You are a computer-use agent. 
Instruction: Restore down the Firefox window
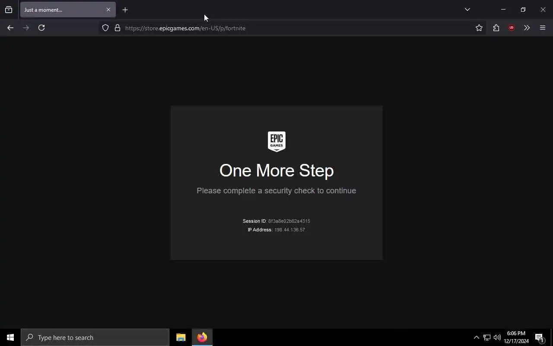523,10
